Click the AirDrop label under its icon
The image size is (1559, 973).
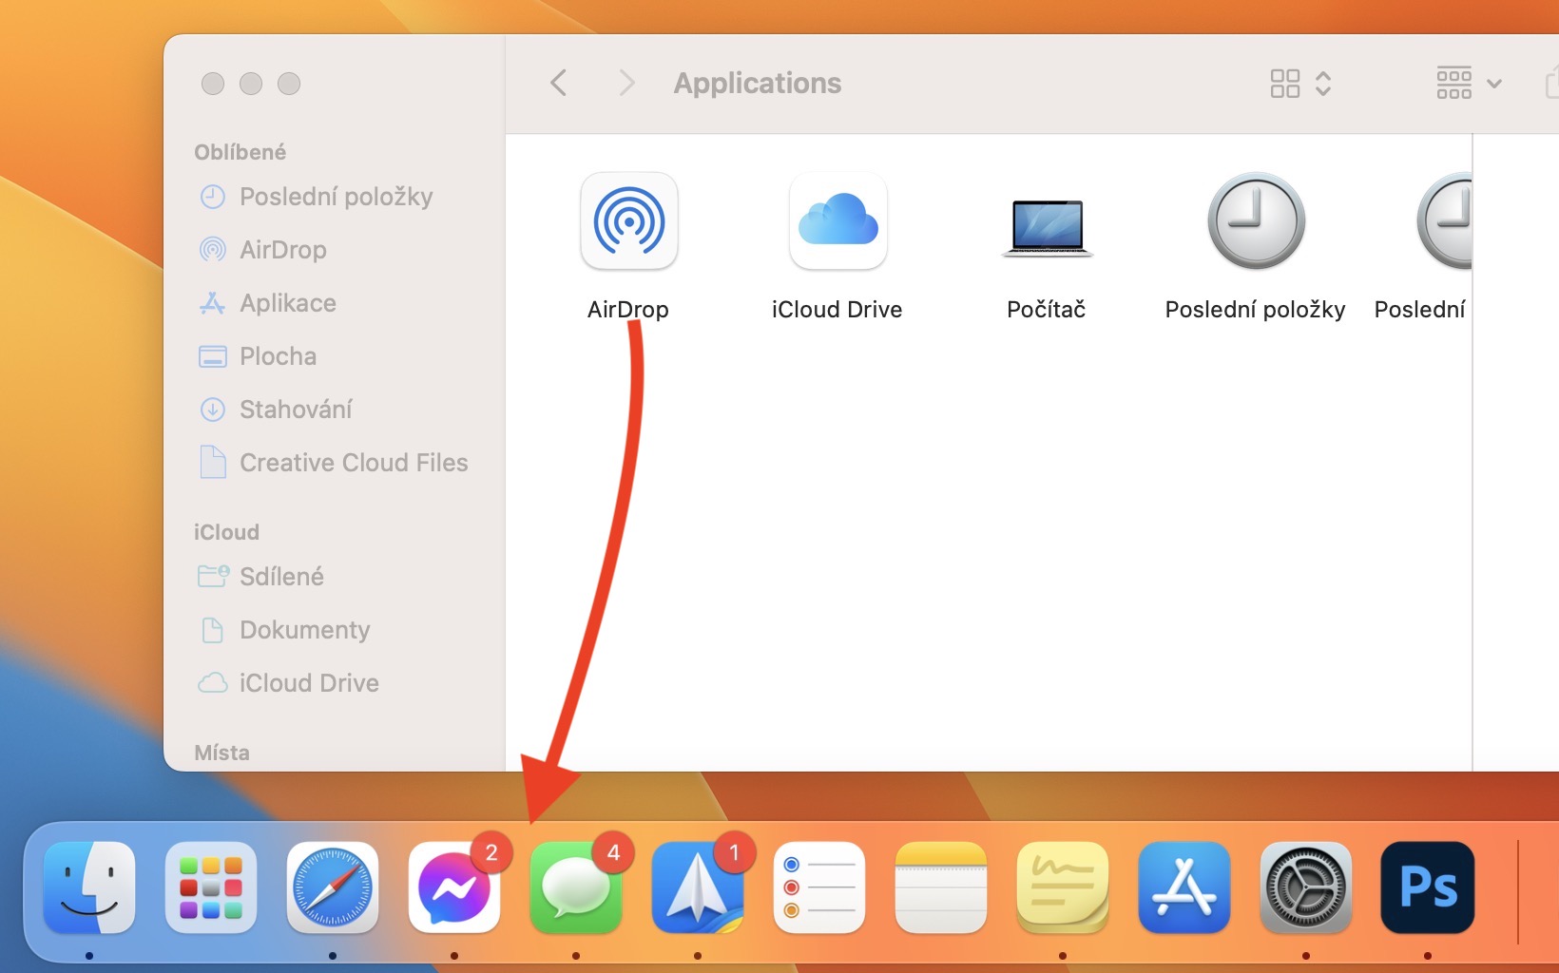pos(628,310)
